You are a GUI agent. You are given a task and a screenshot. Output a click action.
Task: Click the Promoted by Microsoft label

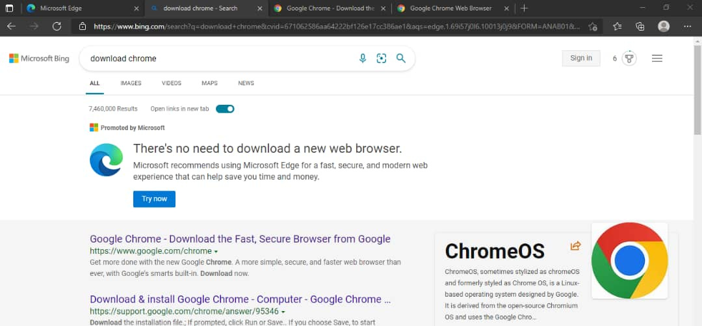(133, 128)
